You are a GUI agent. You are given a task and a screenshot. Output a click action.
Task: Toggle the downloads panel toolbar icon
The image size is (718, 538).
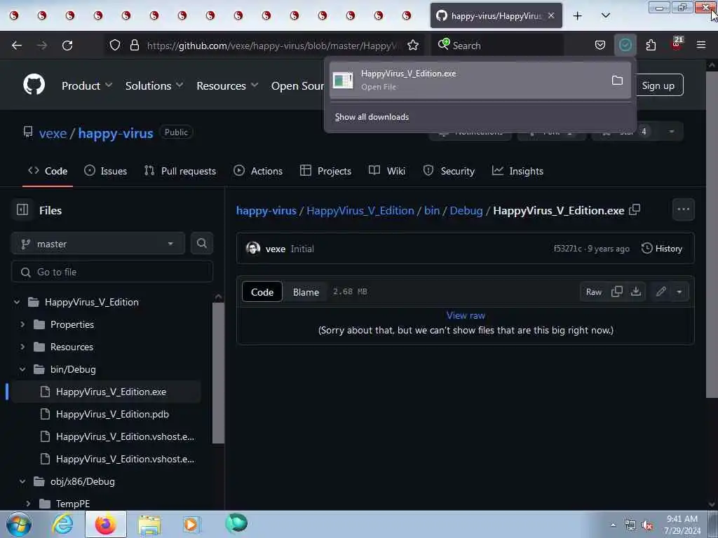(x=625, y=46)
